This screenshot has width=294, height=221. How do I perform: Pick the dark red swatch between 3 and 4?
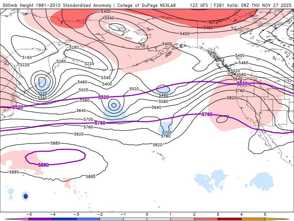click(x=230, y=219)
